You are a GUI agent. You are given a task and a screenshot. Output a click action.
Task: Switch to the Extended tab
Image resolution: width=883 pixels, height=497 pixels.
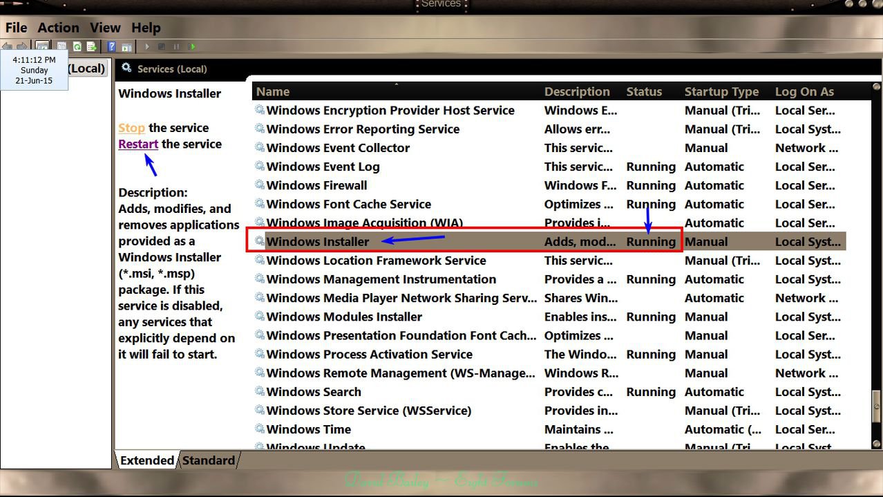(x=146, y=460)
